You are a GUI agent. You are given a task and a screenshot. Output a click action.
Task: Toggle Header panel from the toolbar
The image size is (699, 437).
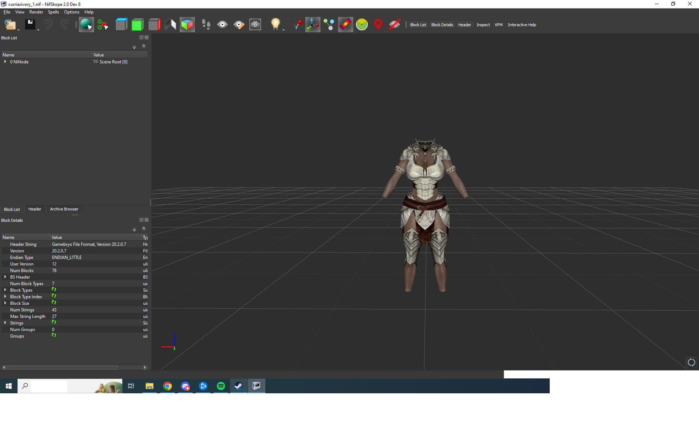point(464,25)
